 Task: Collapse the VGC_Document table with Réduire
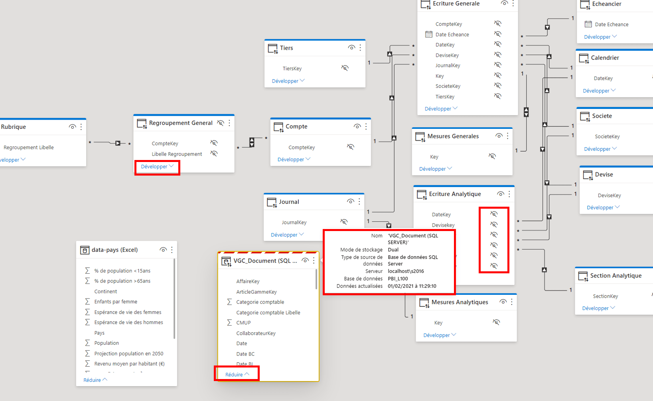pos(237,374)
